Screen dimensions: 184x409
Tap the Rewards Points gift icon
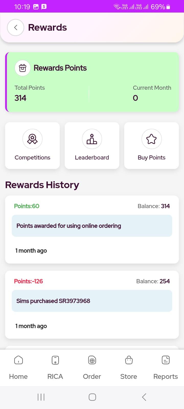22,68
